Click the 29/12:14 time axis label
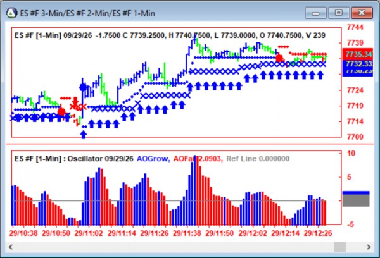Screen dimensions: 380x258 pyautogui.click(x=285, y=233)
